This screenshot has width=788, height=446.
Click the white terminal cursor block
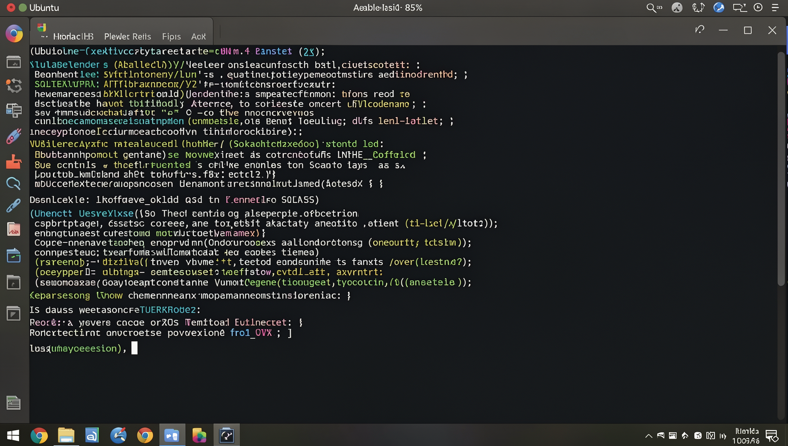[134, 348]
